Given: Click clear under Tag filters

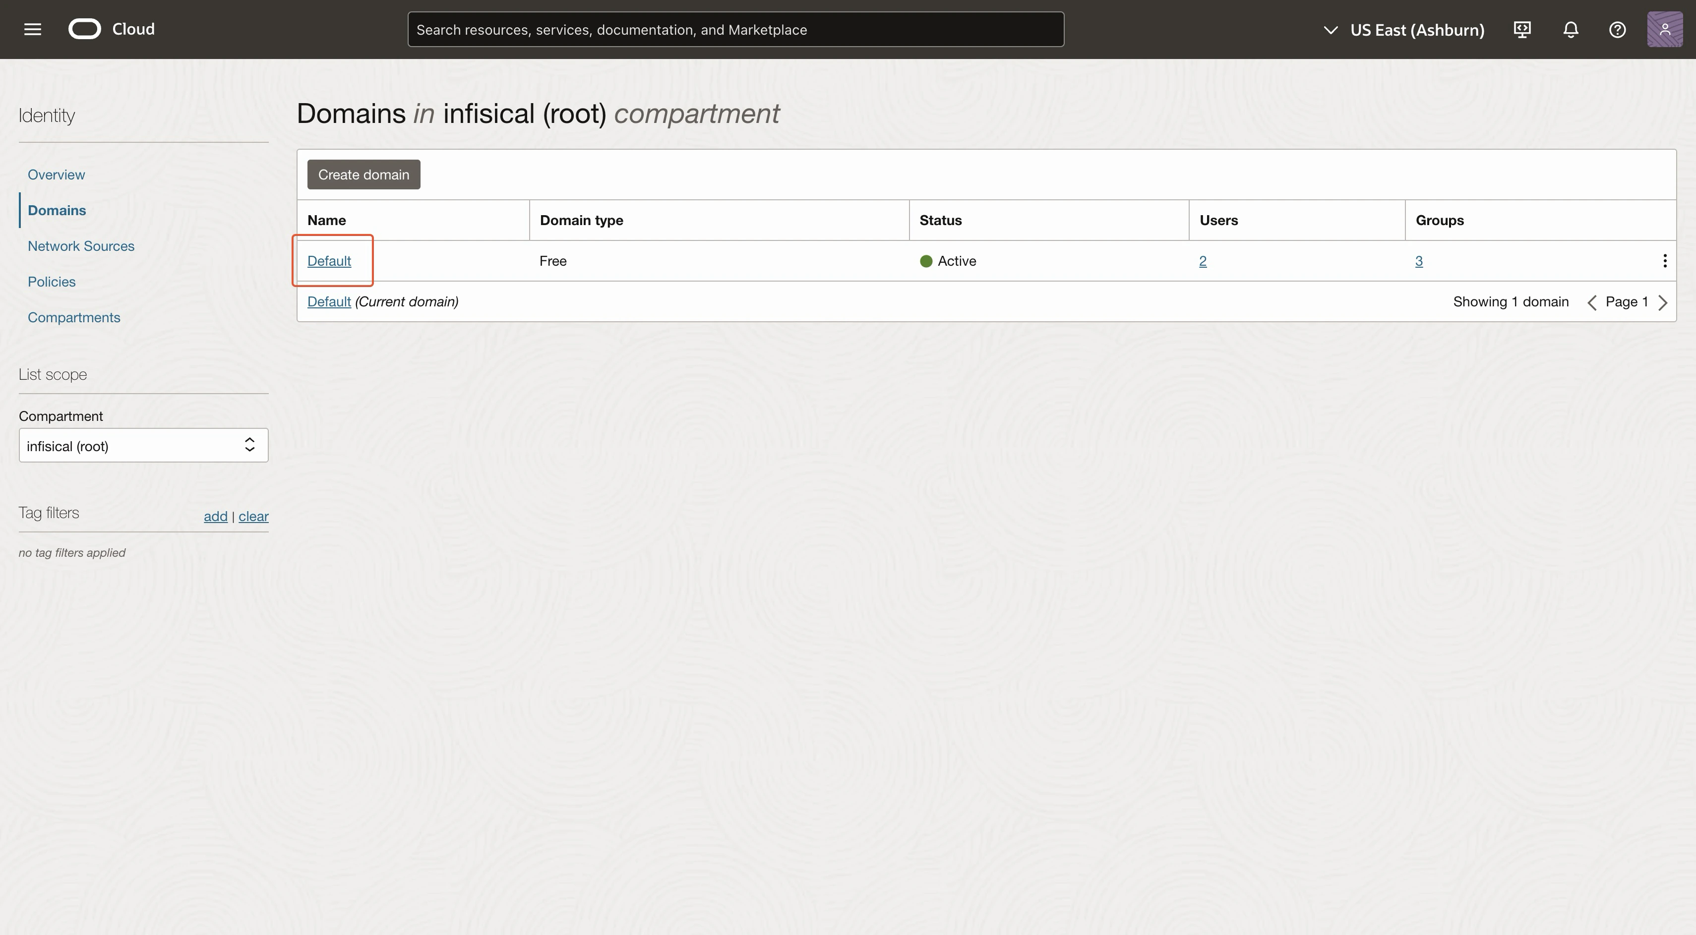Looking at the screenshot, I should [x=253, y=517].
